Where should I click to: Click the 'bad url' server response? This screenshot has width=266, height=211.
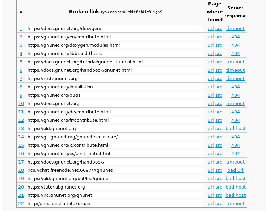[x=235, y=170]
